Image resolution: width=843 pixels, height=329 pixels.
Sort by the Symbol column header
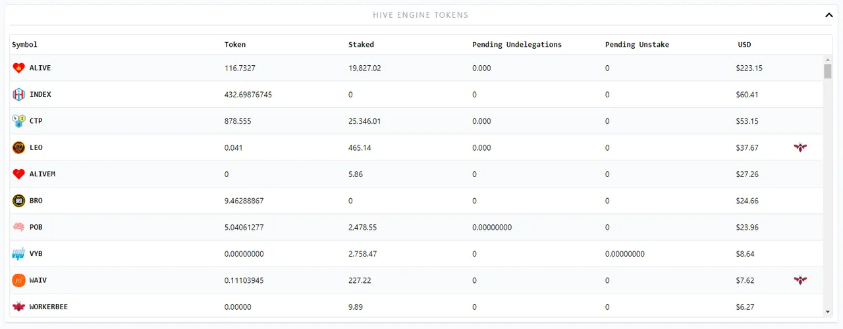coord(24,45)
